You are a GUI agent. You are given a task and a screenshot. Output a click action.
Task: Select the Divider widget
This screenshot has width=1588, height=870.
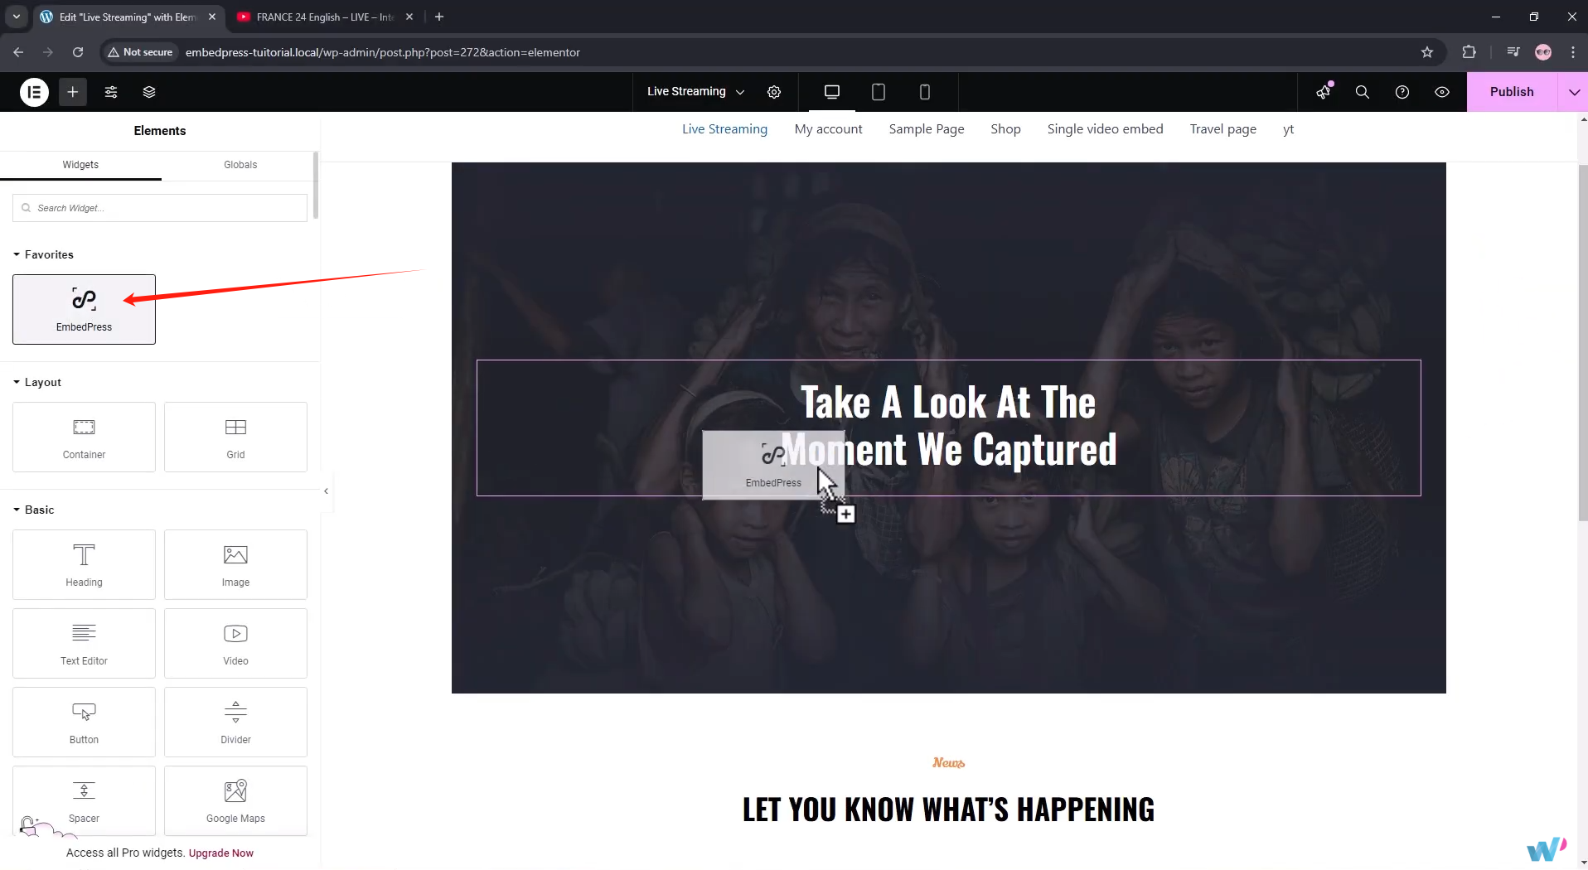click(235, 722)
